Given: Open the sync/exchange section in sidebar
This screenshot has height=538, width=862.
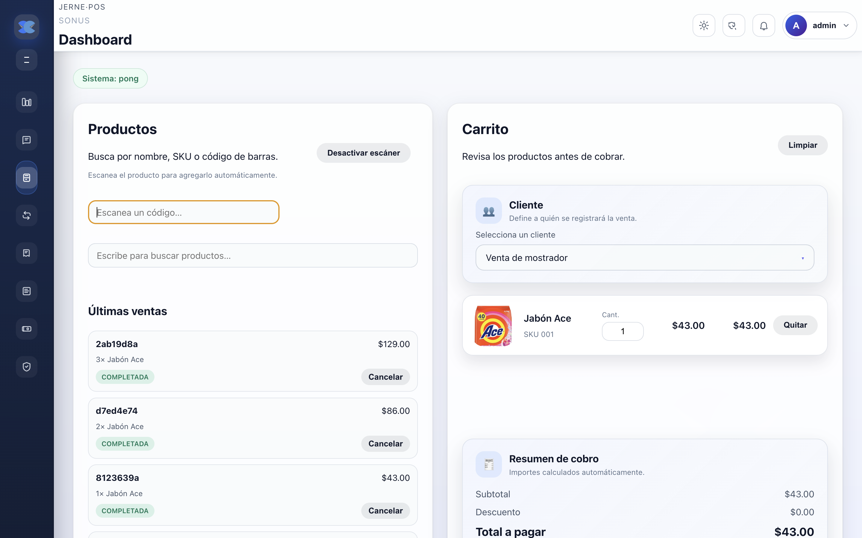Looking at the screenshot, I should click(27, 215).
